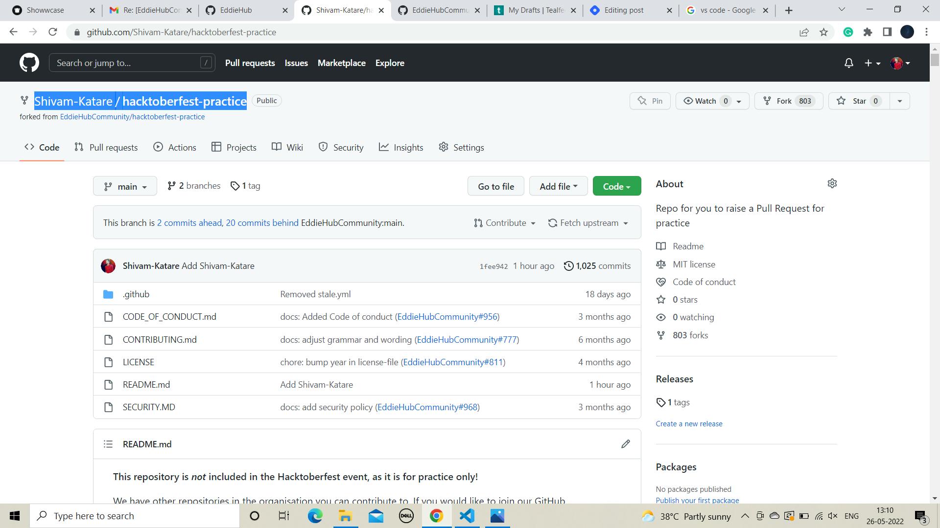The height and width of the screenshot is (528, 940).
Task: Open the Projects tab
Action: click(x=234, y=147)
